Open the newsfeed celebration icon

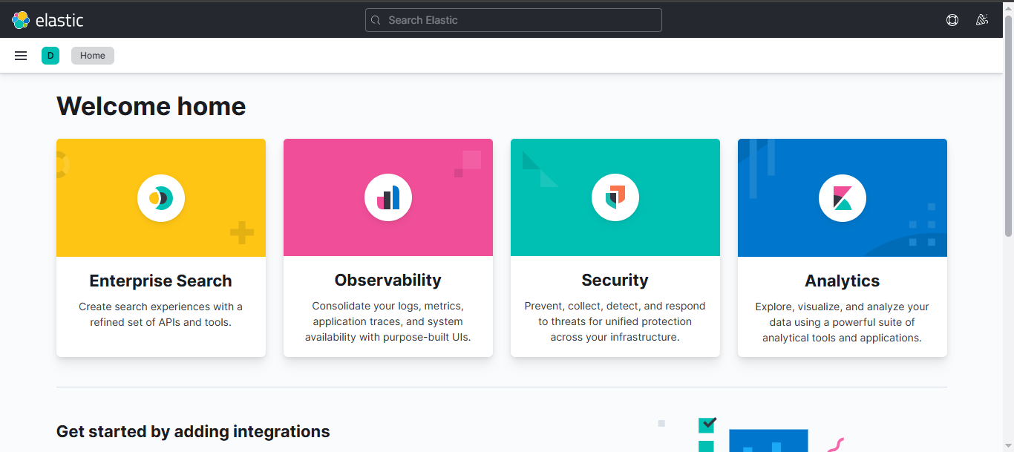click(x=982, y=20)
